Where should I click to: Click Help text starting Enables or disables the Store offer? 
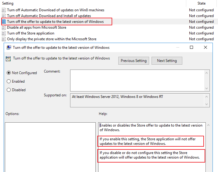[151, 127]
